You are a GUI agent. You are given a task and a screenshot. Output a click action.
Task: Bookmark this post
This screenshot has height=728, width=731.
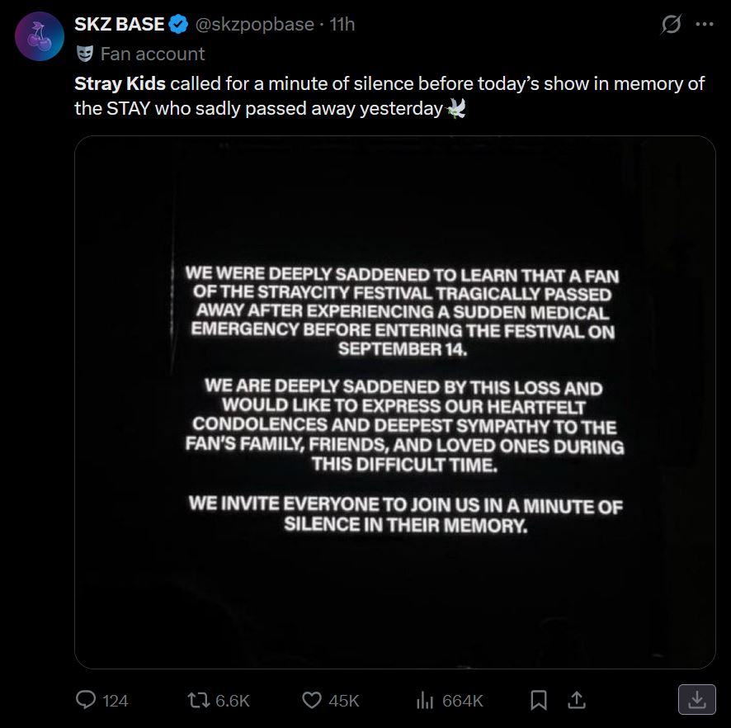(x=539, y=700)
